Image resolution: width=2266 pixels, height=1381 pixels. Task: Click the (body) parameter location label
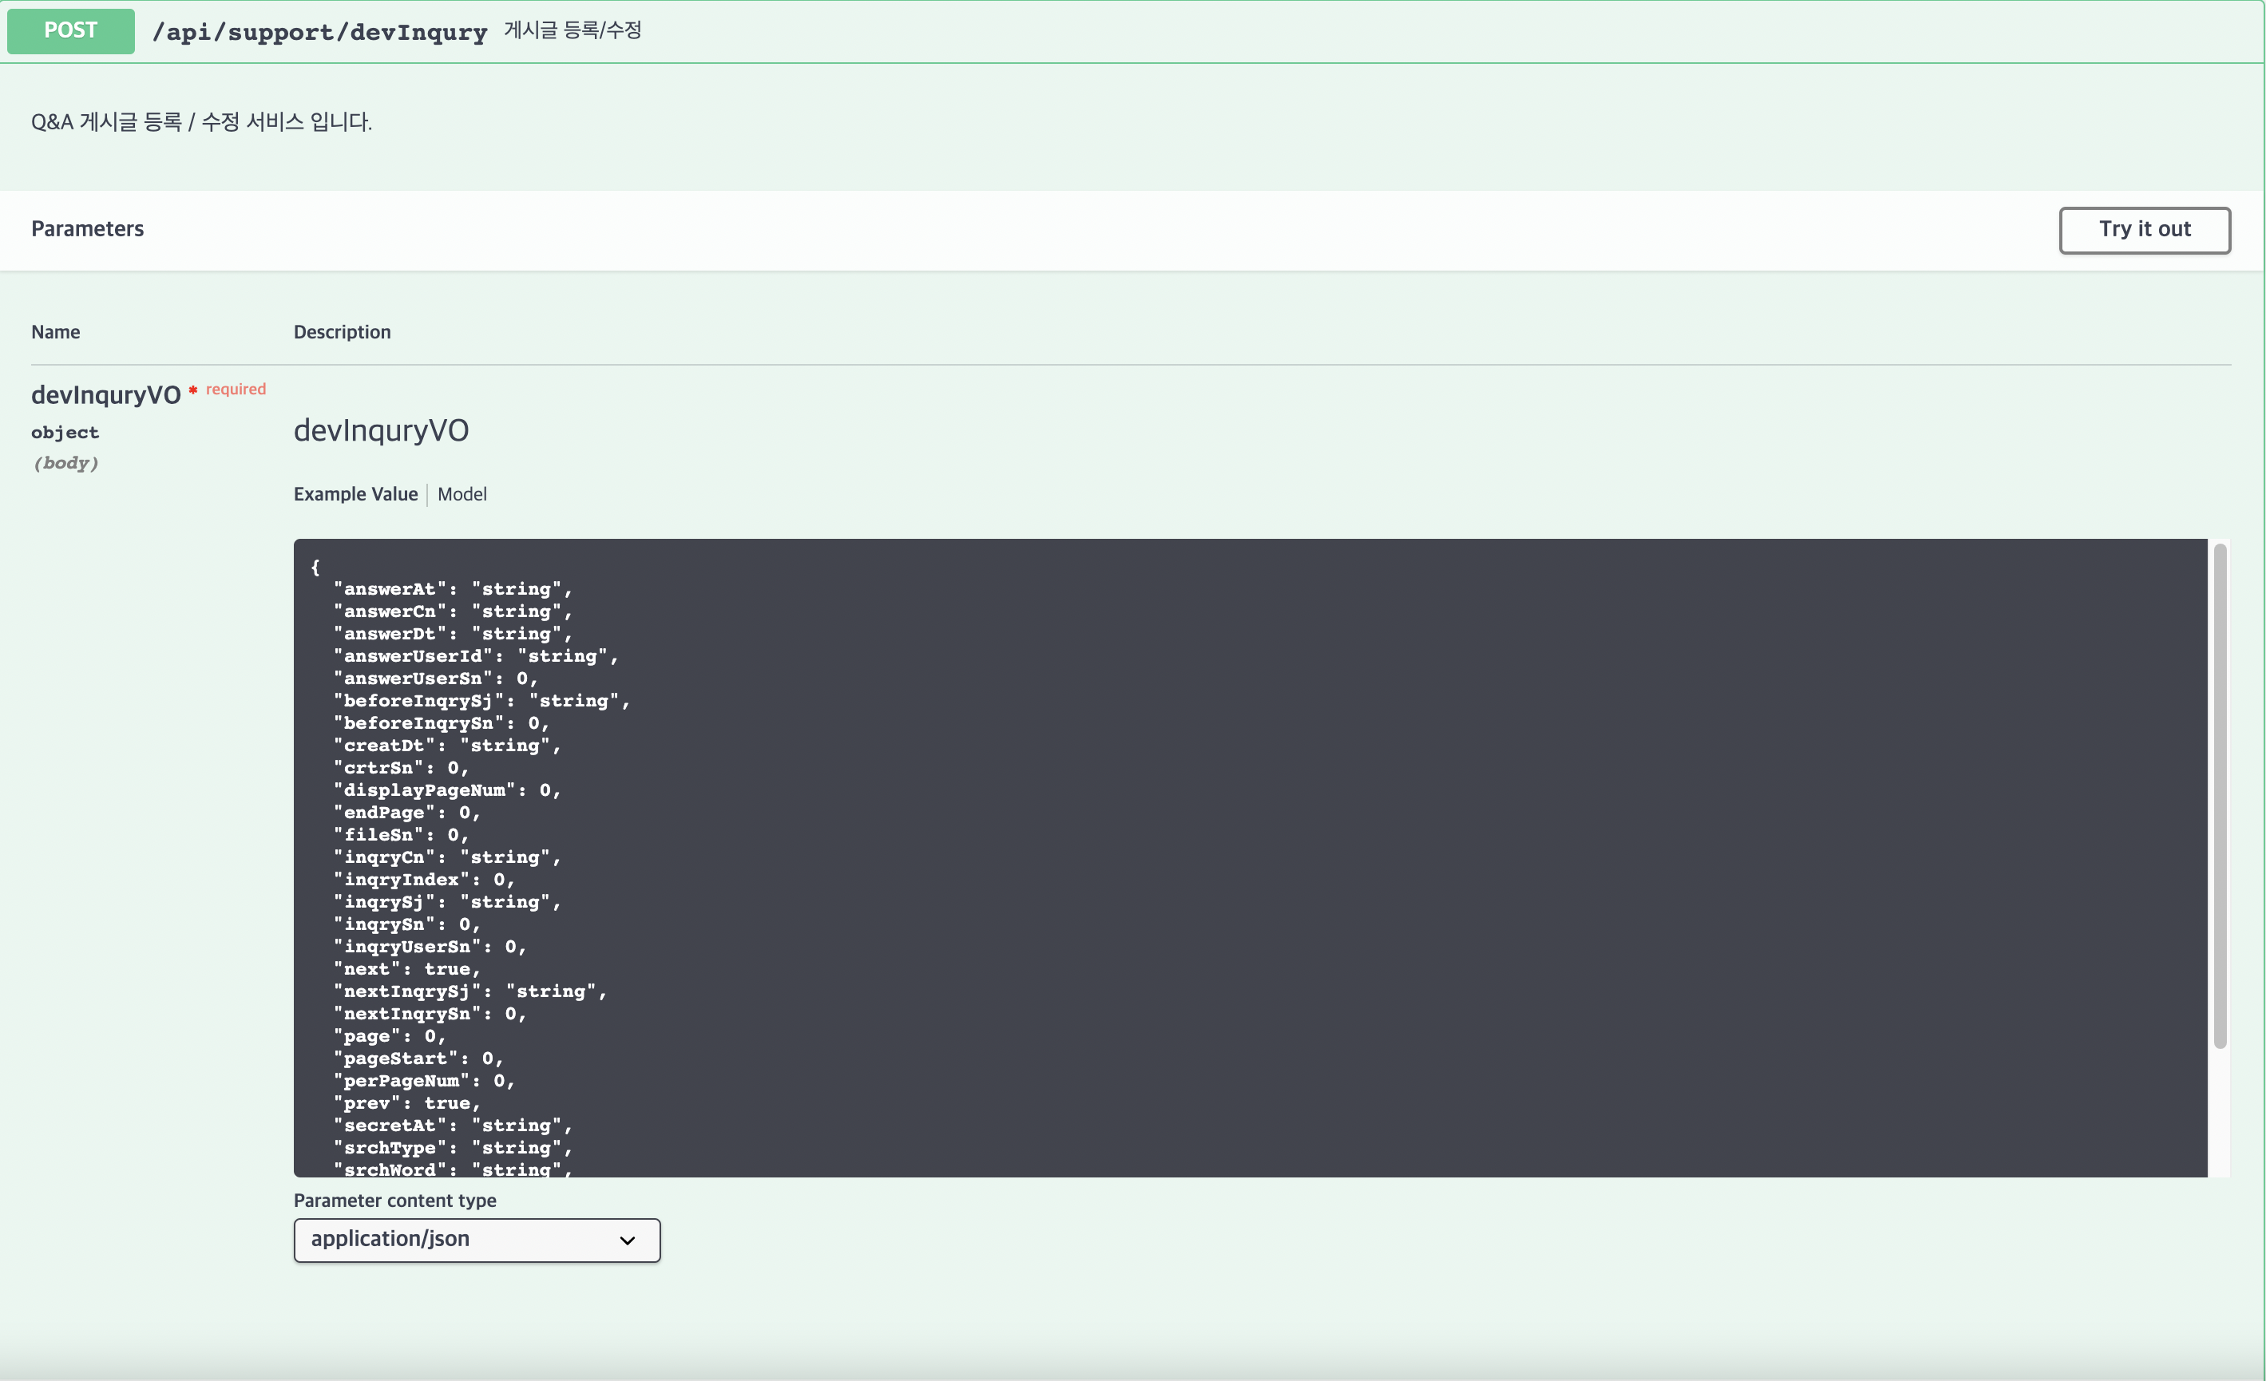tap(65, 464)
